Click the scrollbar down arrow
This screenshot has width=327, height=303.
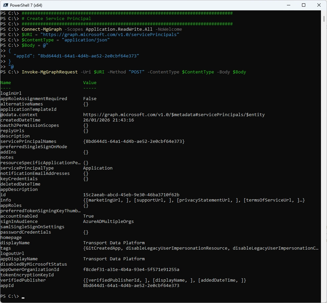click(324, 300)
